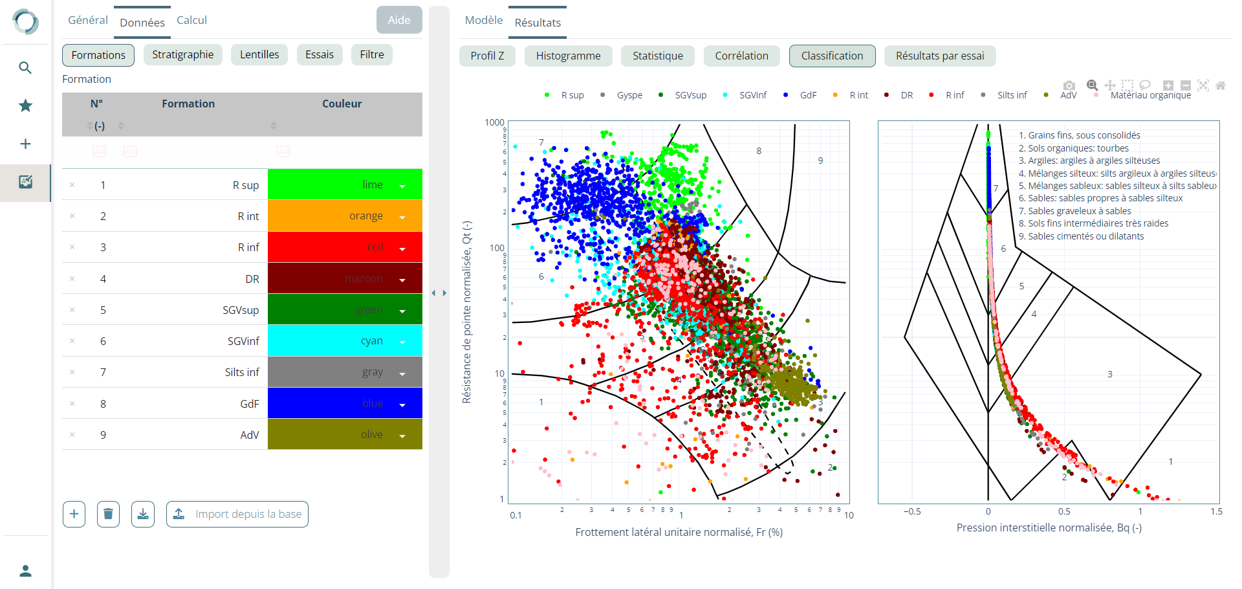This screenshot has height=589, width=1242.
Task: Click the orange color swatch for R int
Action: tap(345, 216)
